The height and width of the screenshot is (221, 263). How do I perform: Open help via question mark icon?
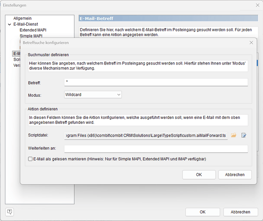(x=10, y=212)
